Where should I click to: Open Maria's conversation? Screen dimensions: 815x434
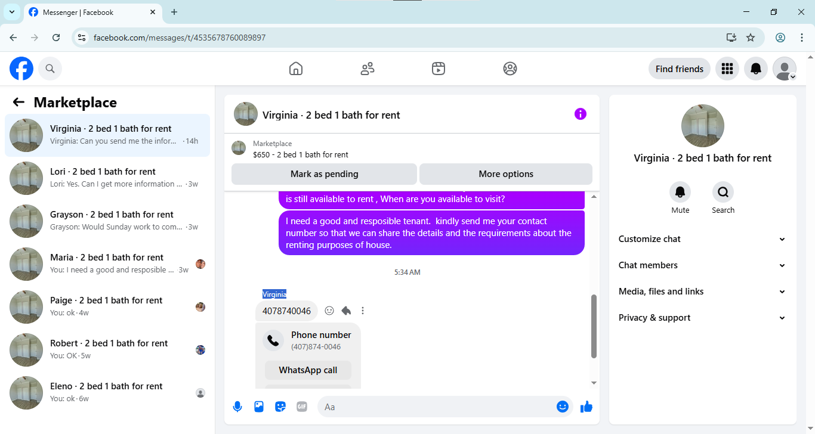(x=107, y=263)
